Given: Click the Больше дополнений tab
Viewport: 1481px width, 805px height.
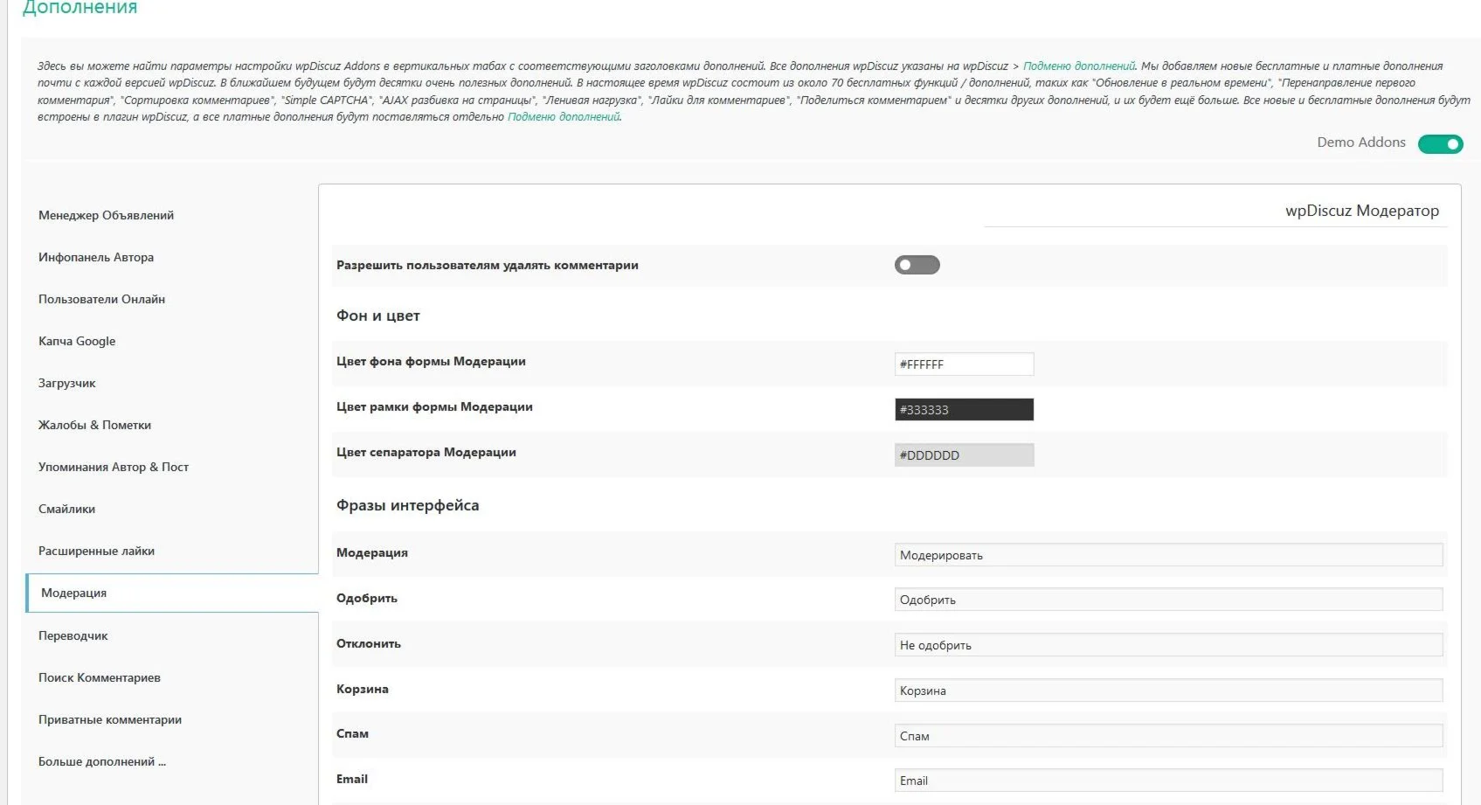Looking at the screenshot, I should 101,761.
